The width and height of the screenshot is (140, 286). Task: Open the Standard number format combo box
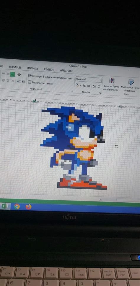[x=89, y=80]
